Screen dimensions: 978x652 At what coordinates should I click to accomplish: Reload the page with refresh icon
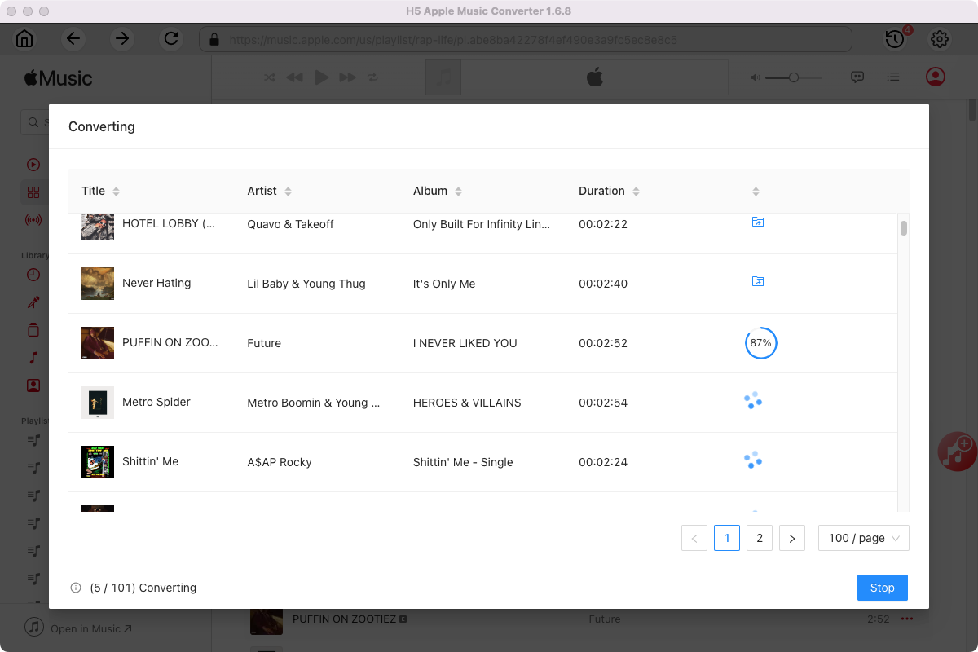tap(171, 38)
